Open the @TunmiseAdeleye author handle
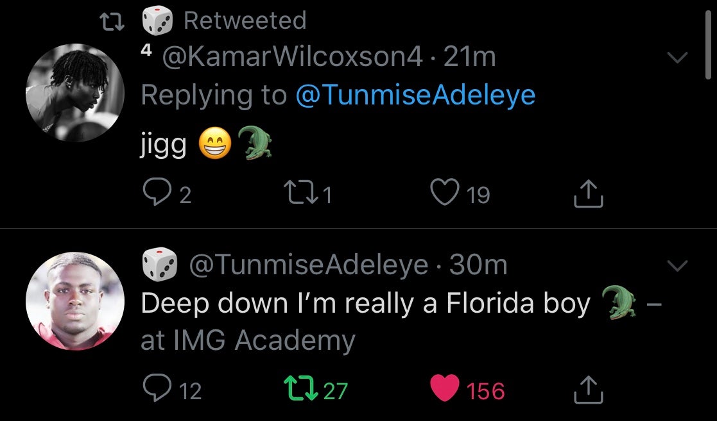717x421 pixels. coord(307,265)
